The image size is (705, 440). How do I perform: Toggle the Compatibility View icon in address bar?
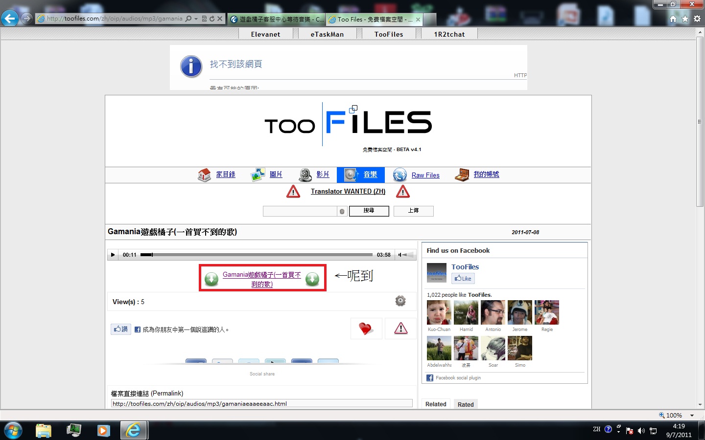point(204,19)
